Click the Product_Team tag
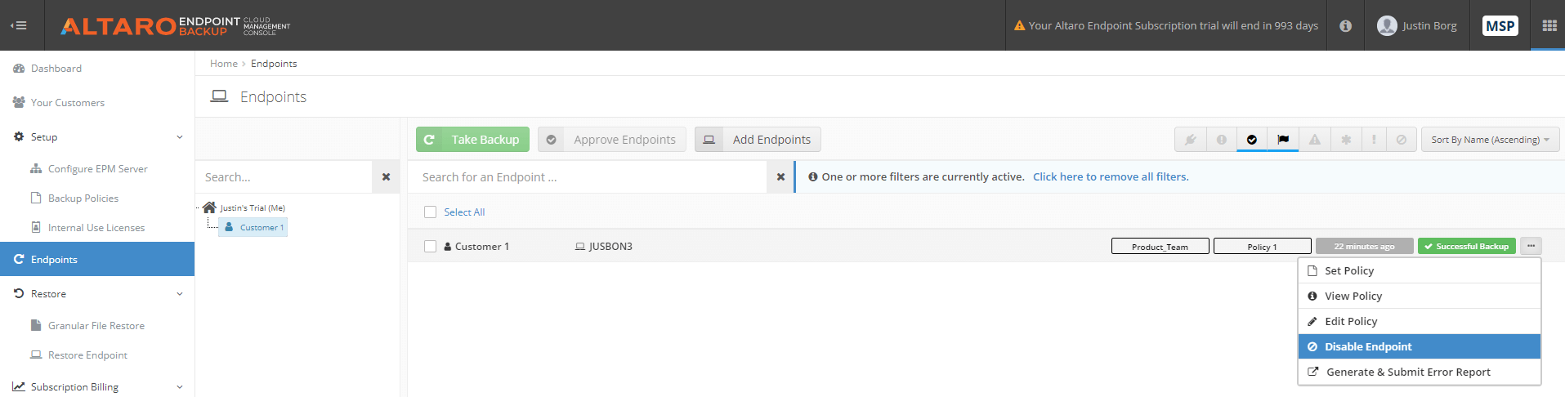The width and height of the screenshot is (1565, 397). pos(1160,246)
